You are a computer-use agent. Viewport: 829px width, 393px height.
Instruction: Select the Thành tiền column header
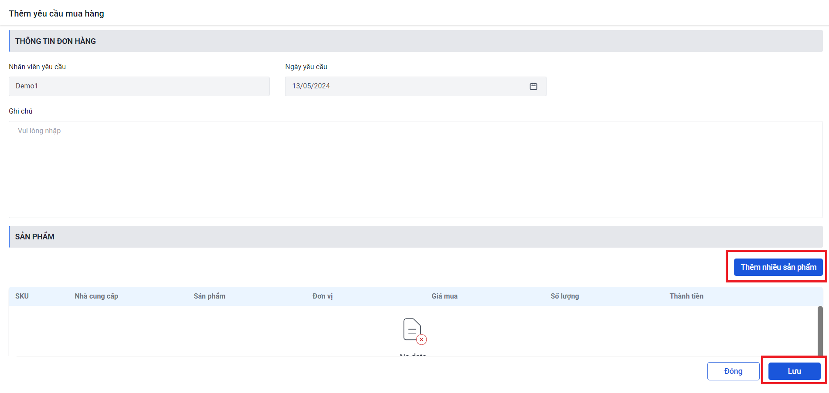pos(686,296)
